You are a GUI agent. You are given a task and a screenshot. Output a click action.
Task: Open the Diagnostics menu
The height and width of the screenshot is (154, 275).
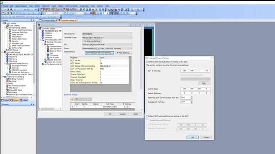[84, 6]
